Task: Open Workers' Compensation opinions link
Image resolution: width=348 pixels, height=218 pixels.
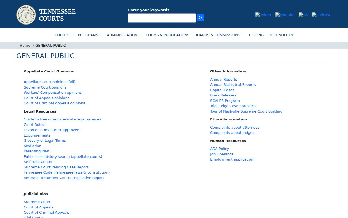Action: [x=53, y=92]
